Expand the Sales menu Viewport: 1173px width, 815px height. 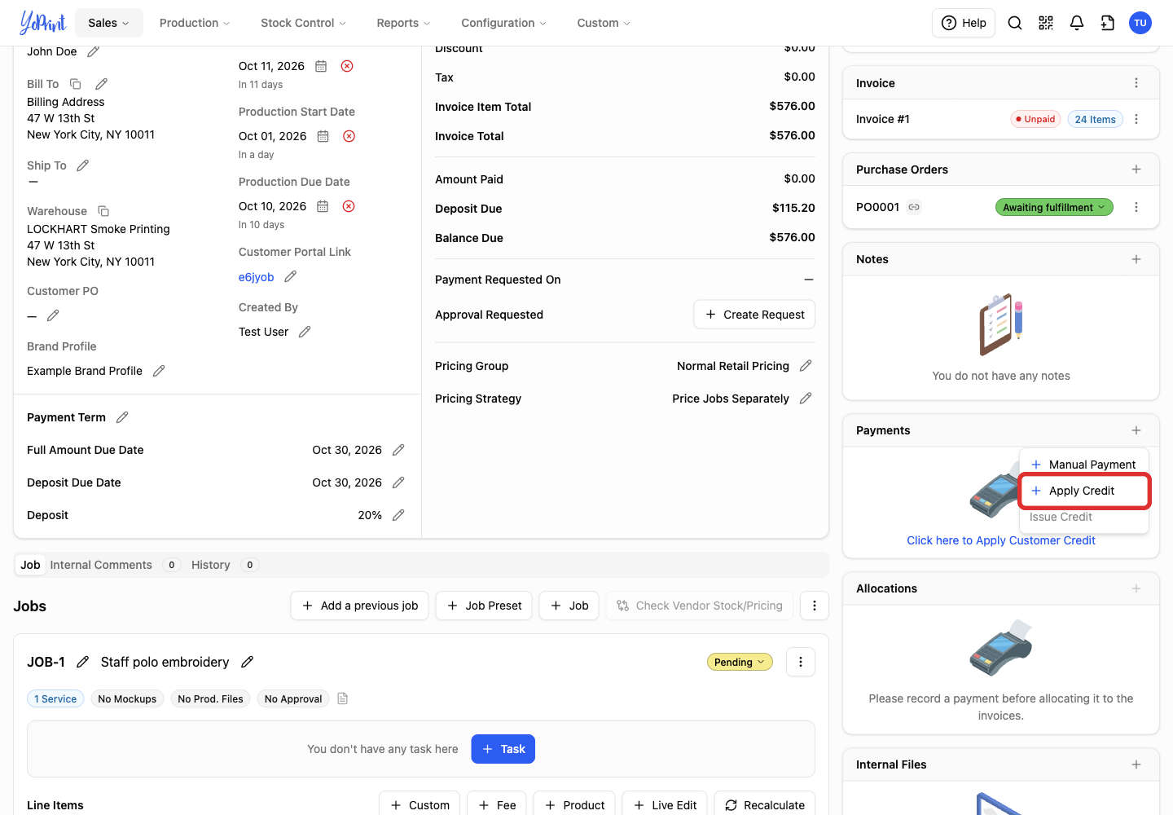click(109, 23)
